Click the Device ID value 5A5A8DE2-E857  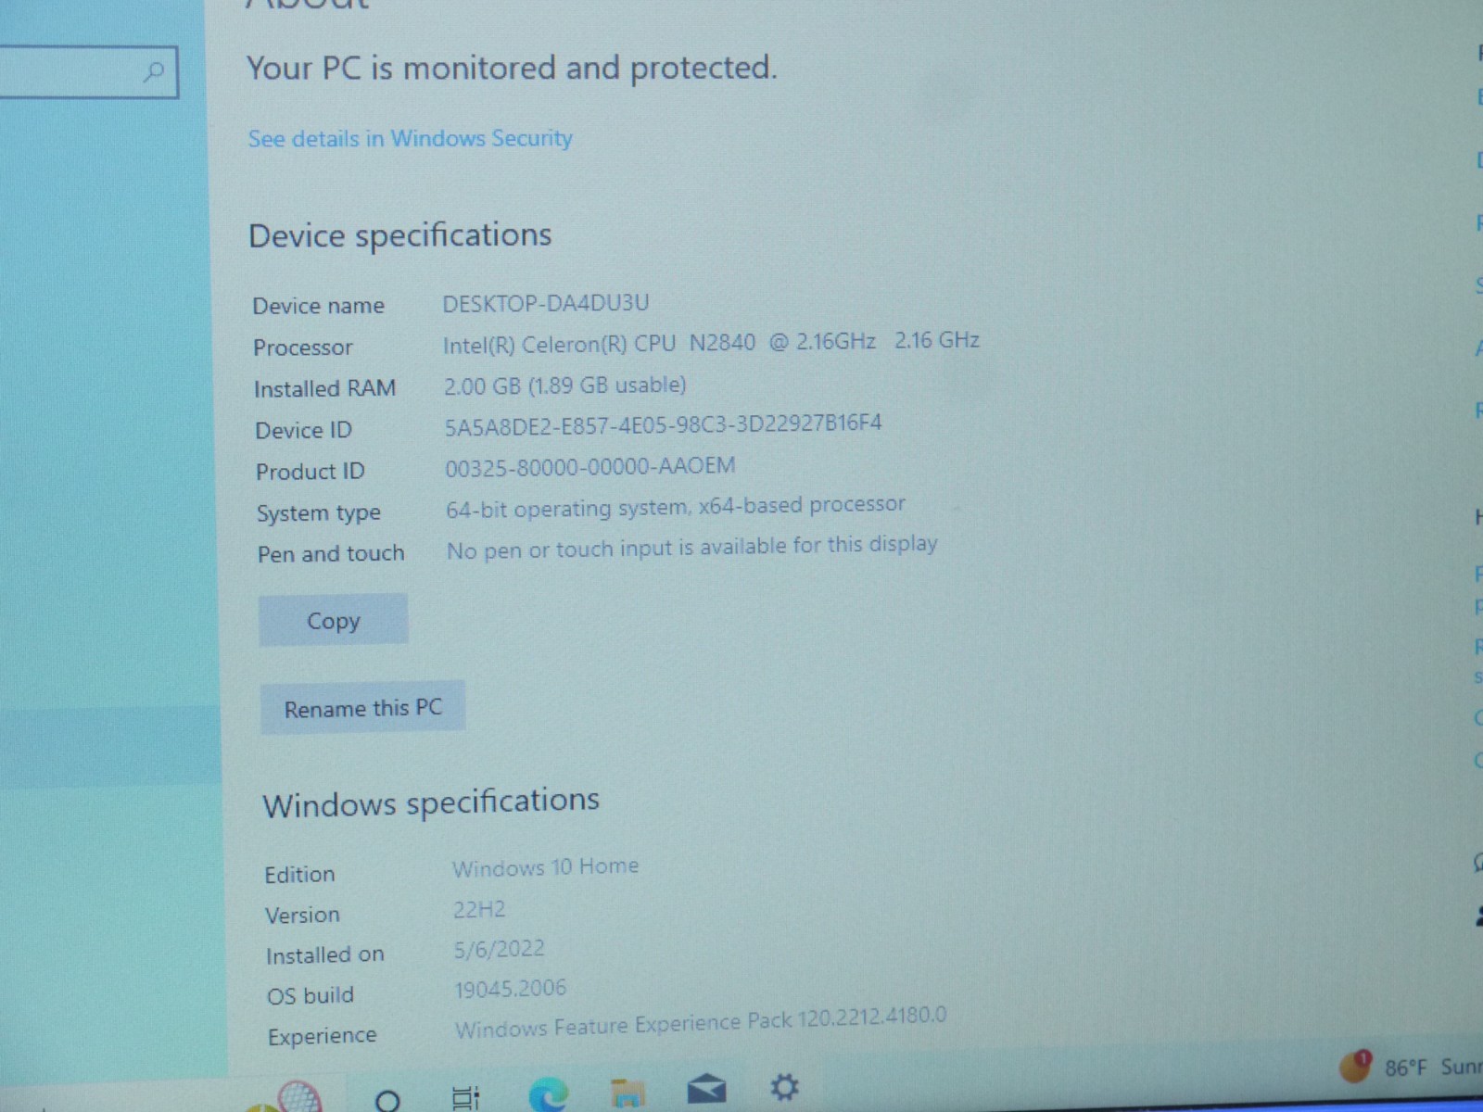click(x=663, y=425)
